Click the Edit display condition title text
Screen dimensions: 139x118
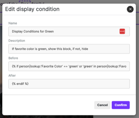pos(32,9)
